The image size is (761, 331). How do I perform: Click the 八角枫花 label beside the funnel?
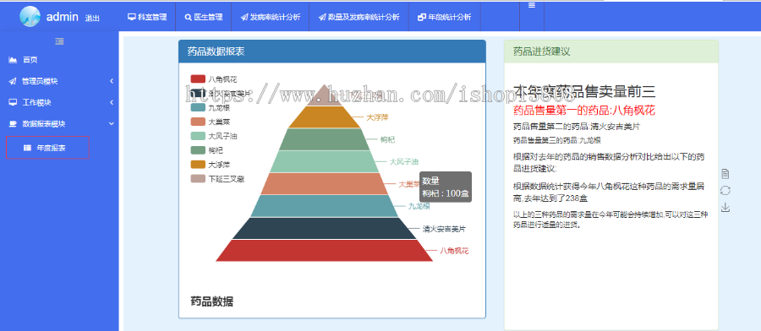[x=454, y=251]
